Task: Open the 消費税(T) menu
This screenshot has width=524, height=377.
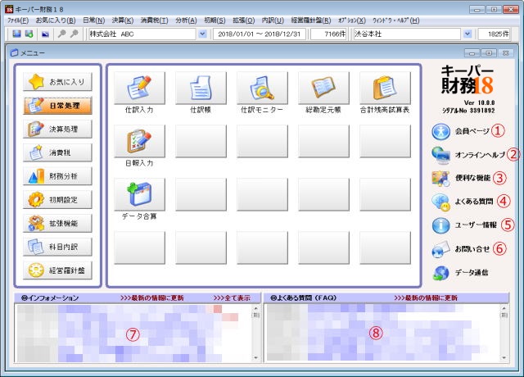Action: [x=154, y=20]
